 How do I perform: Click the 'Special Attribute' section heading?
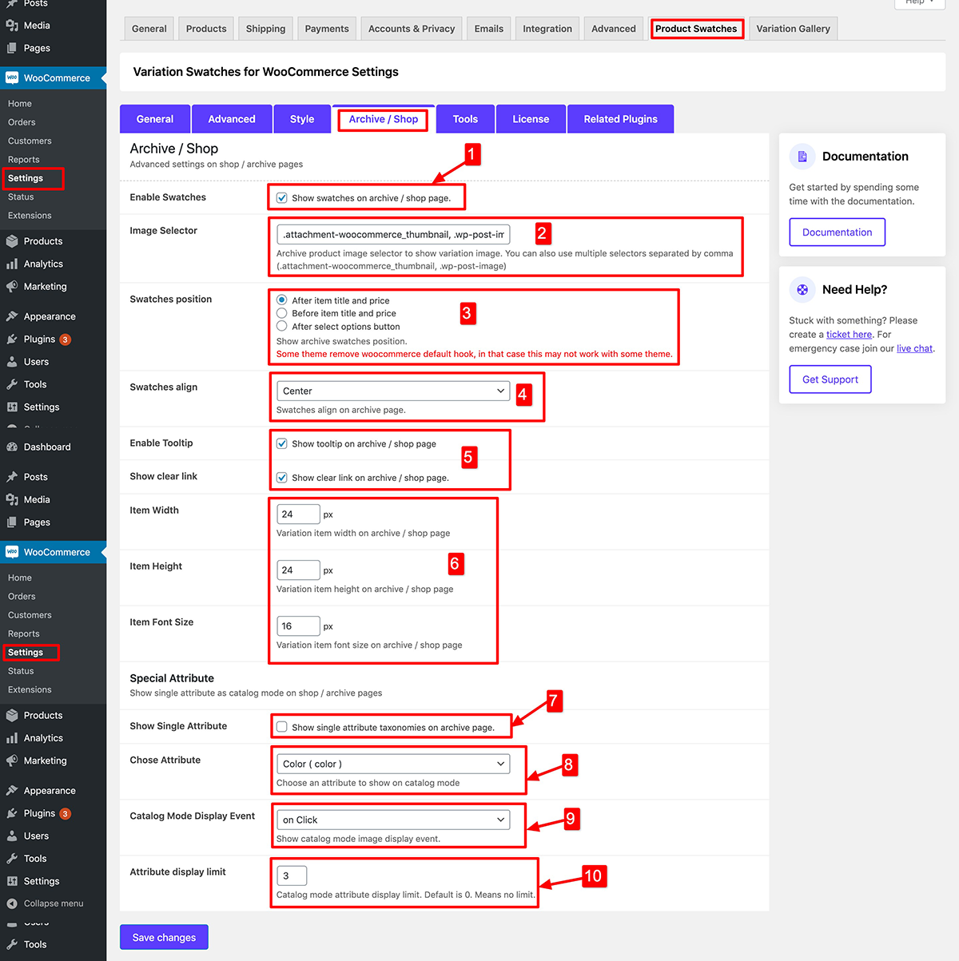tap(172, 678)
